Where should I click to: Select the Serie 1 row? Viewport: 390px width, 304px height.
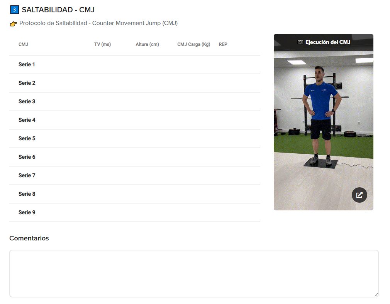coord(135,64)
